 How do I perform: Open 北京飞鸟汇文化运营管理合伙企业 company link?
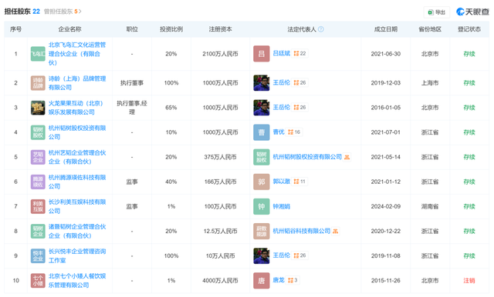pos(77,54)
